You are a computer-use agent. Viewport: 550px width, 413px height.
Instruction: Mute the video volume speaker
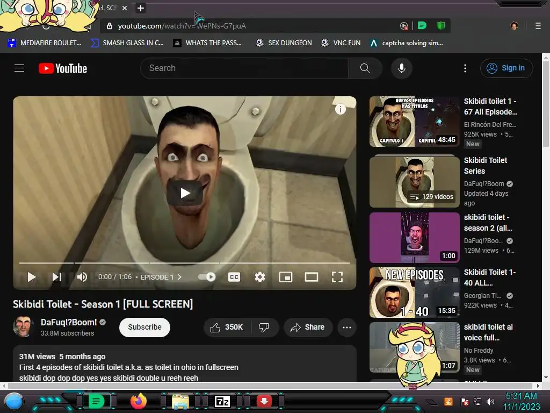82,277
